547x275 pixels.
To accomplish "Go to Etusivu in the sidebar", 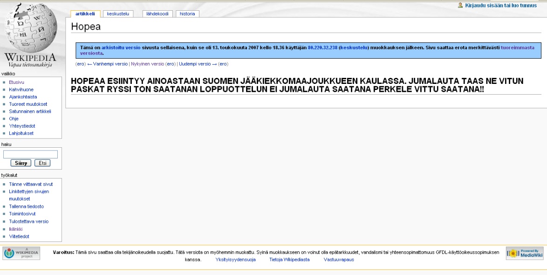I will [x=17, y=82].
